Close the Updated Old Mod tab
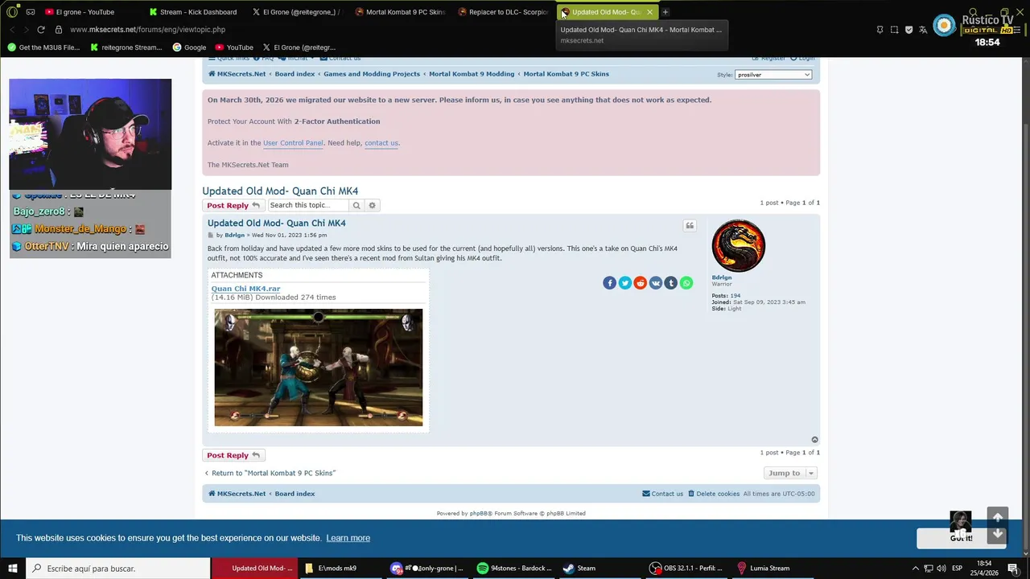1030x579 pixels. pos(649,12)
